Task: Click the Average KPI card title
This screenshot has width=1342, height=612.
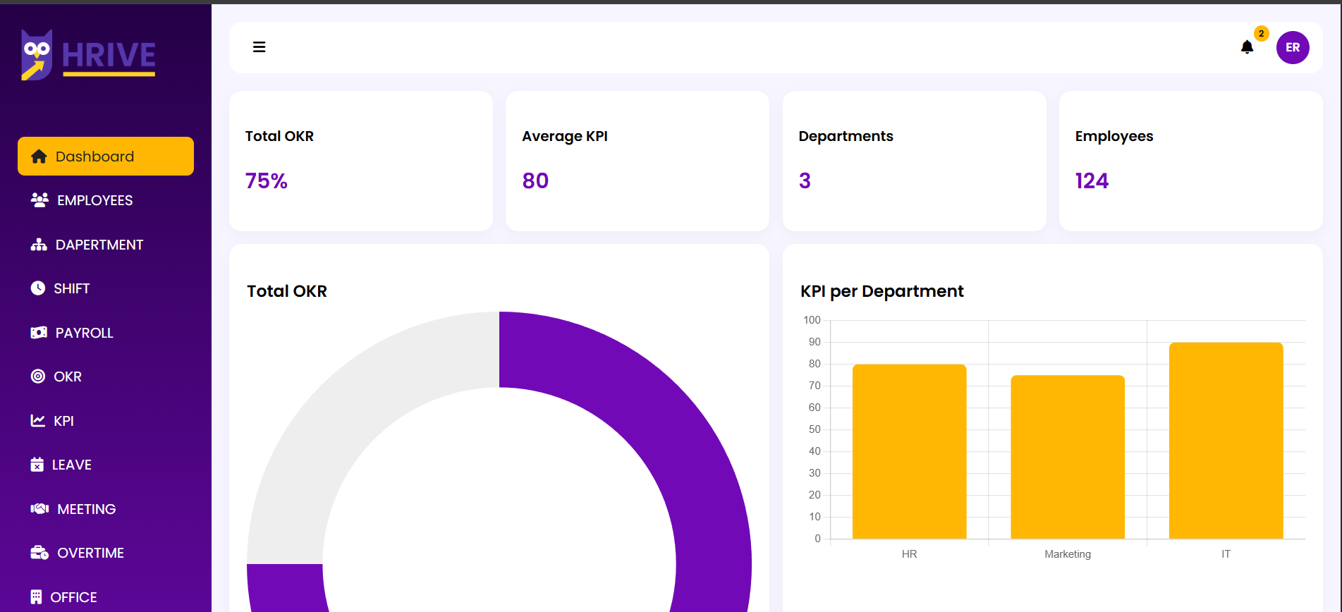Action: (x=565, y=136)
